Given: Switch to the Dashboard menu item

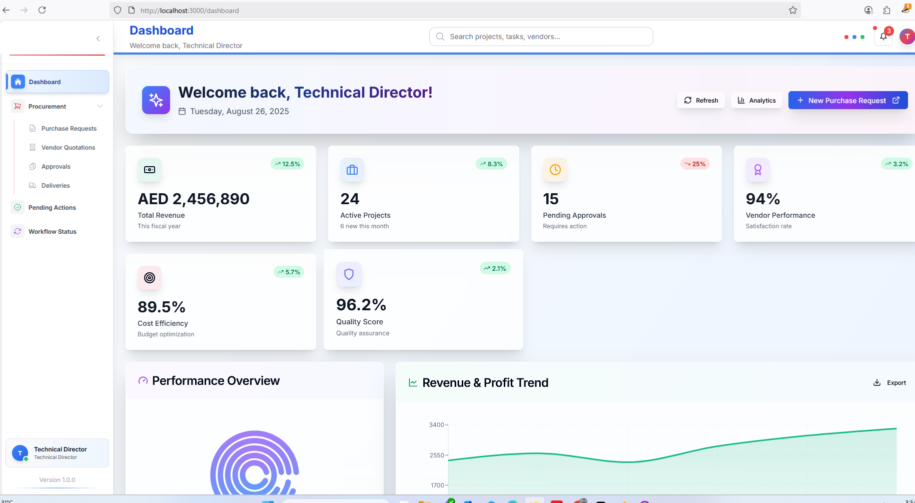Looking at the screenshot, I should point(45,82).
